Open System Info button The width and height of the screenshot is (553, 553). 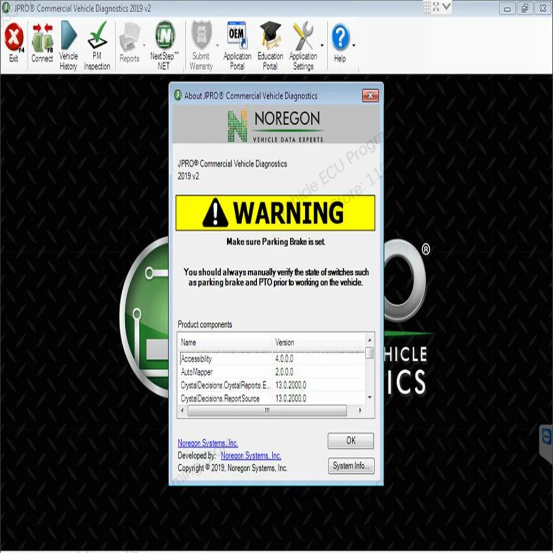click(351, 466)
